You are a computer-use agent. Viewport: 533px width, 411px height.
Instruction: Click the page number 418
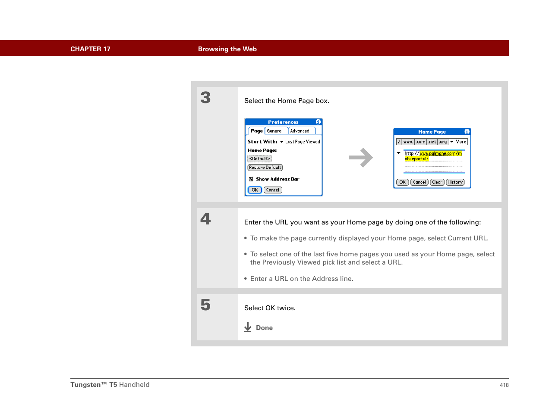504,385
